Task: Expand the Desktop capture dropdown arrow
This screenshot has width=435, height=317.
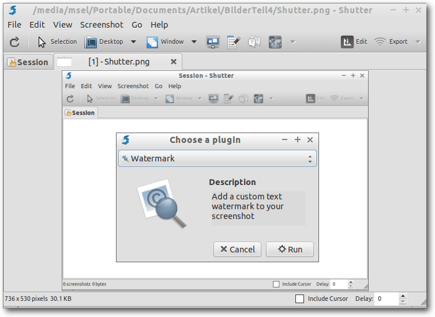Action: pyautogui.click(x=133, y=42)
